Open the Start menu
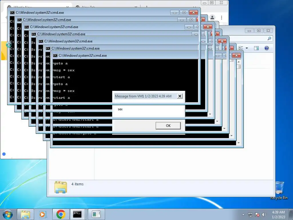This screenshot has height=220, width=293. (x=8, y=214)
